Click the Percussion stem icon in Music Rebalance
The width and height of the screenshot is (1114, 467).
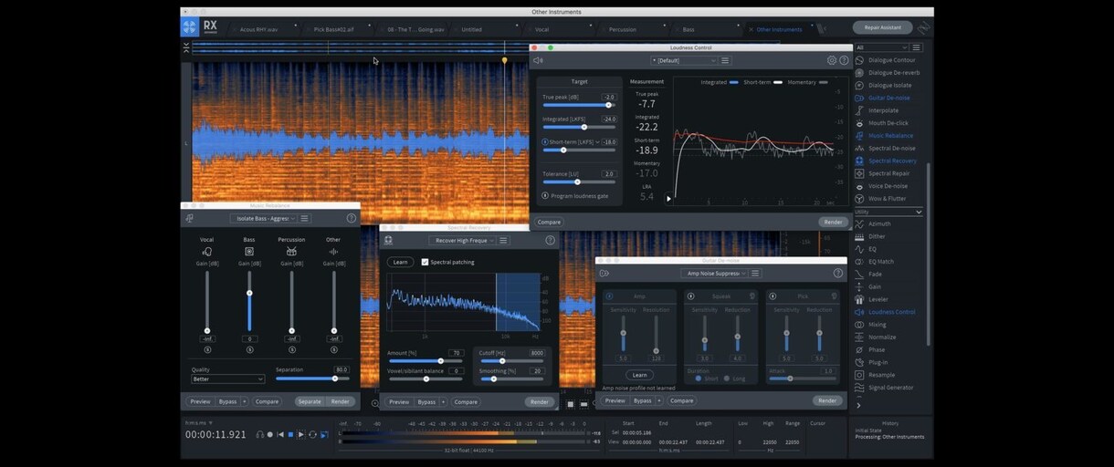[x=291, y=252]
